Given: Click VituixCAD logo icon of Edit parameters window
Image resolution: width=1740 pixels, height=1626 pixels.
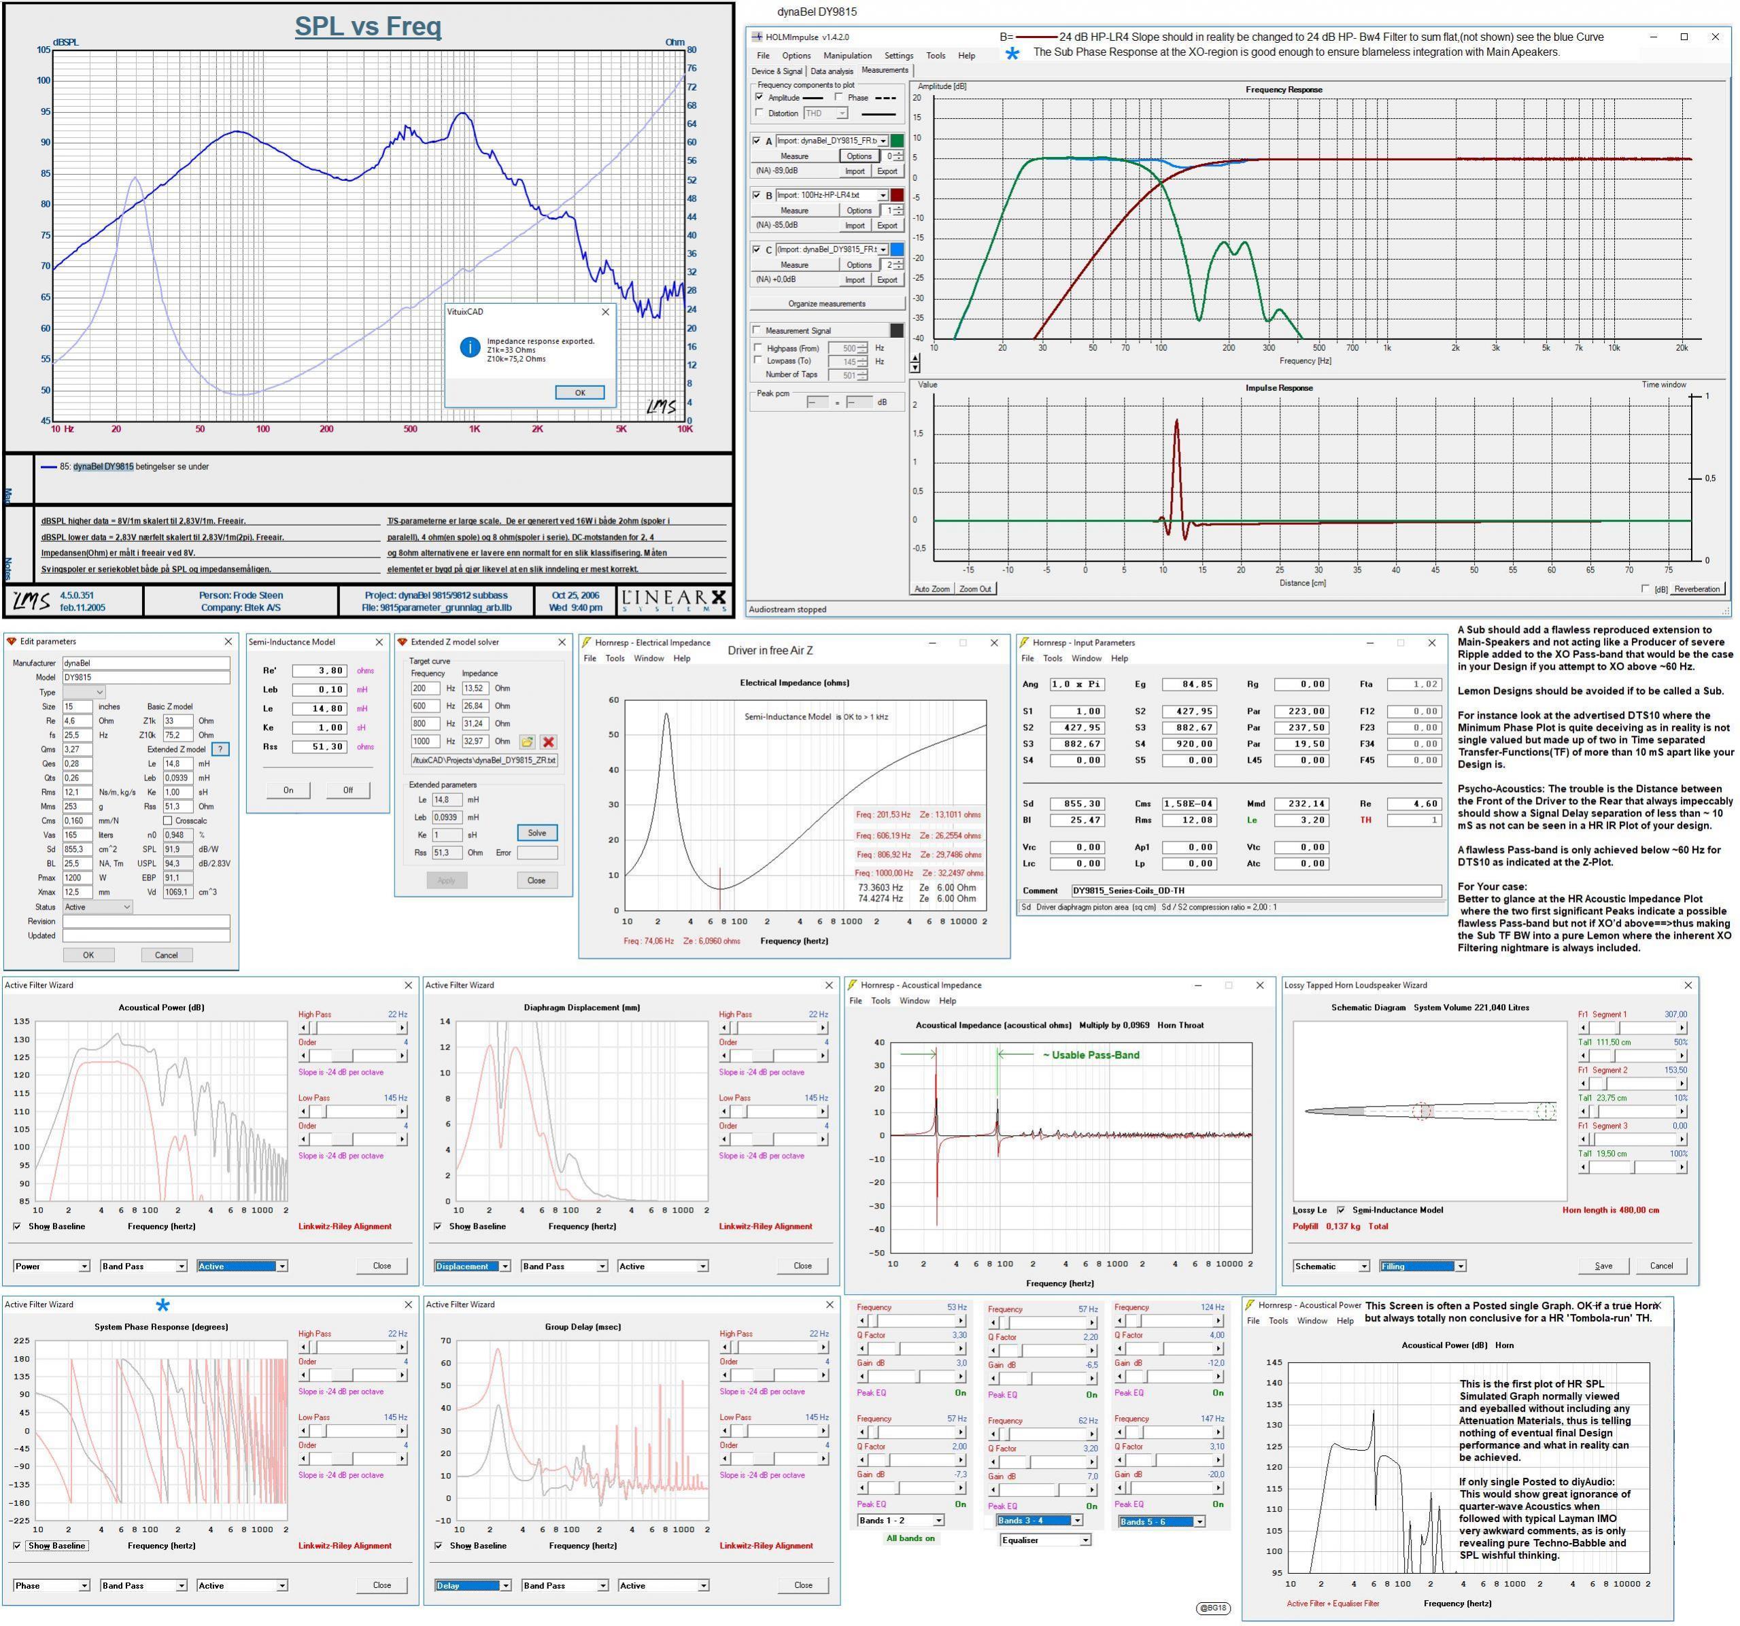Looking at the screenshot, I should 12,642.
